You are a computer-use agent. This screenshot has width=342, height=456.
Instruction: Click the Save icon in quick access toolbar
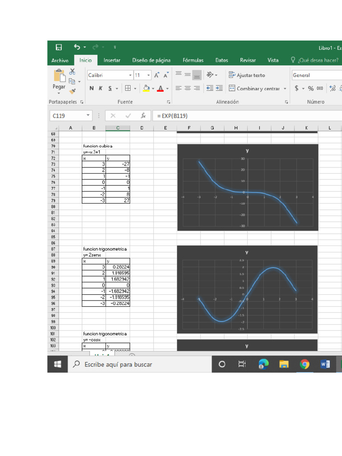click(x=59, y=47)
